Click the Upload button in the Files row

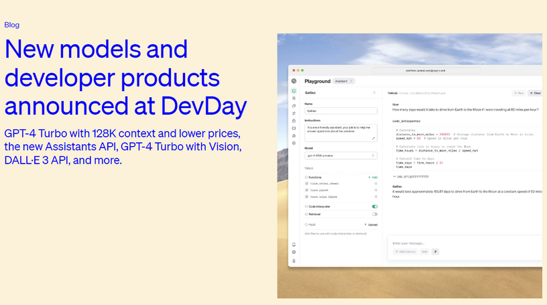[371, 225]
